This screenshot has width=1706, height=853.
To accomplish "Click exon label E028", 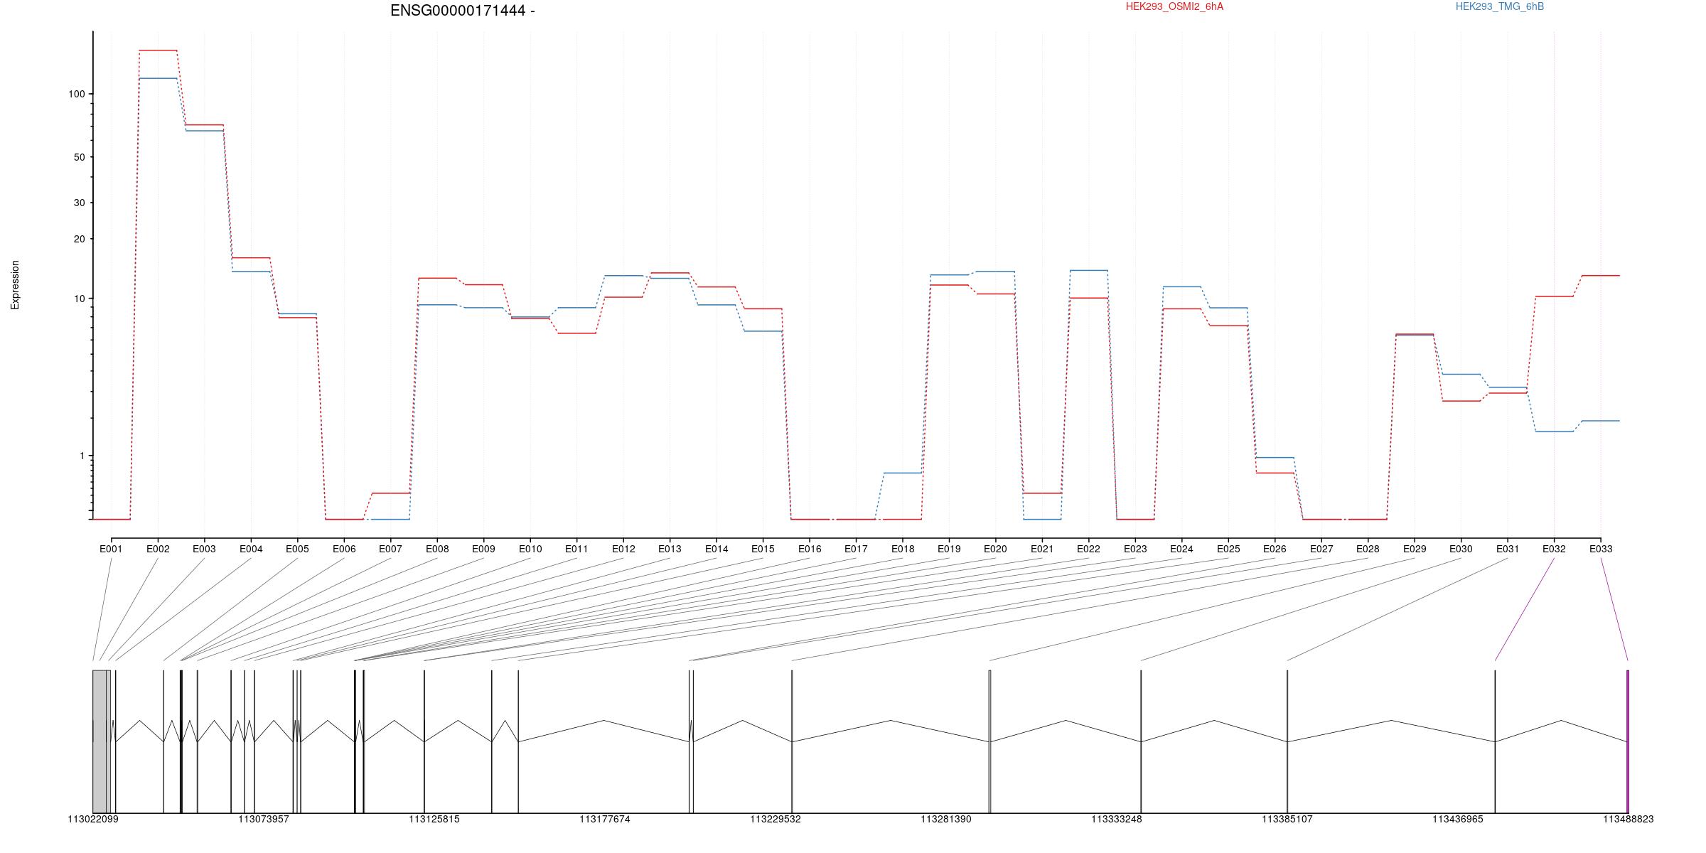I will coord(1368,549).
